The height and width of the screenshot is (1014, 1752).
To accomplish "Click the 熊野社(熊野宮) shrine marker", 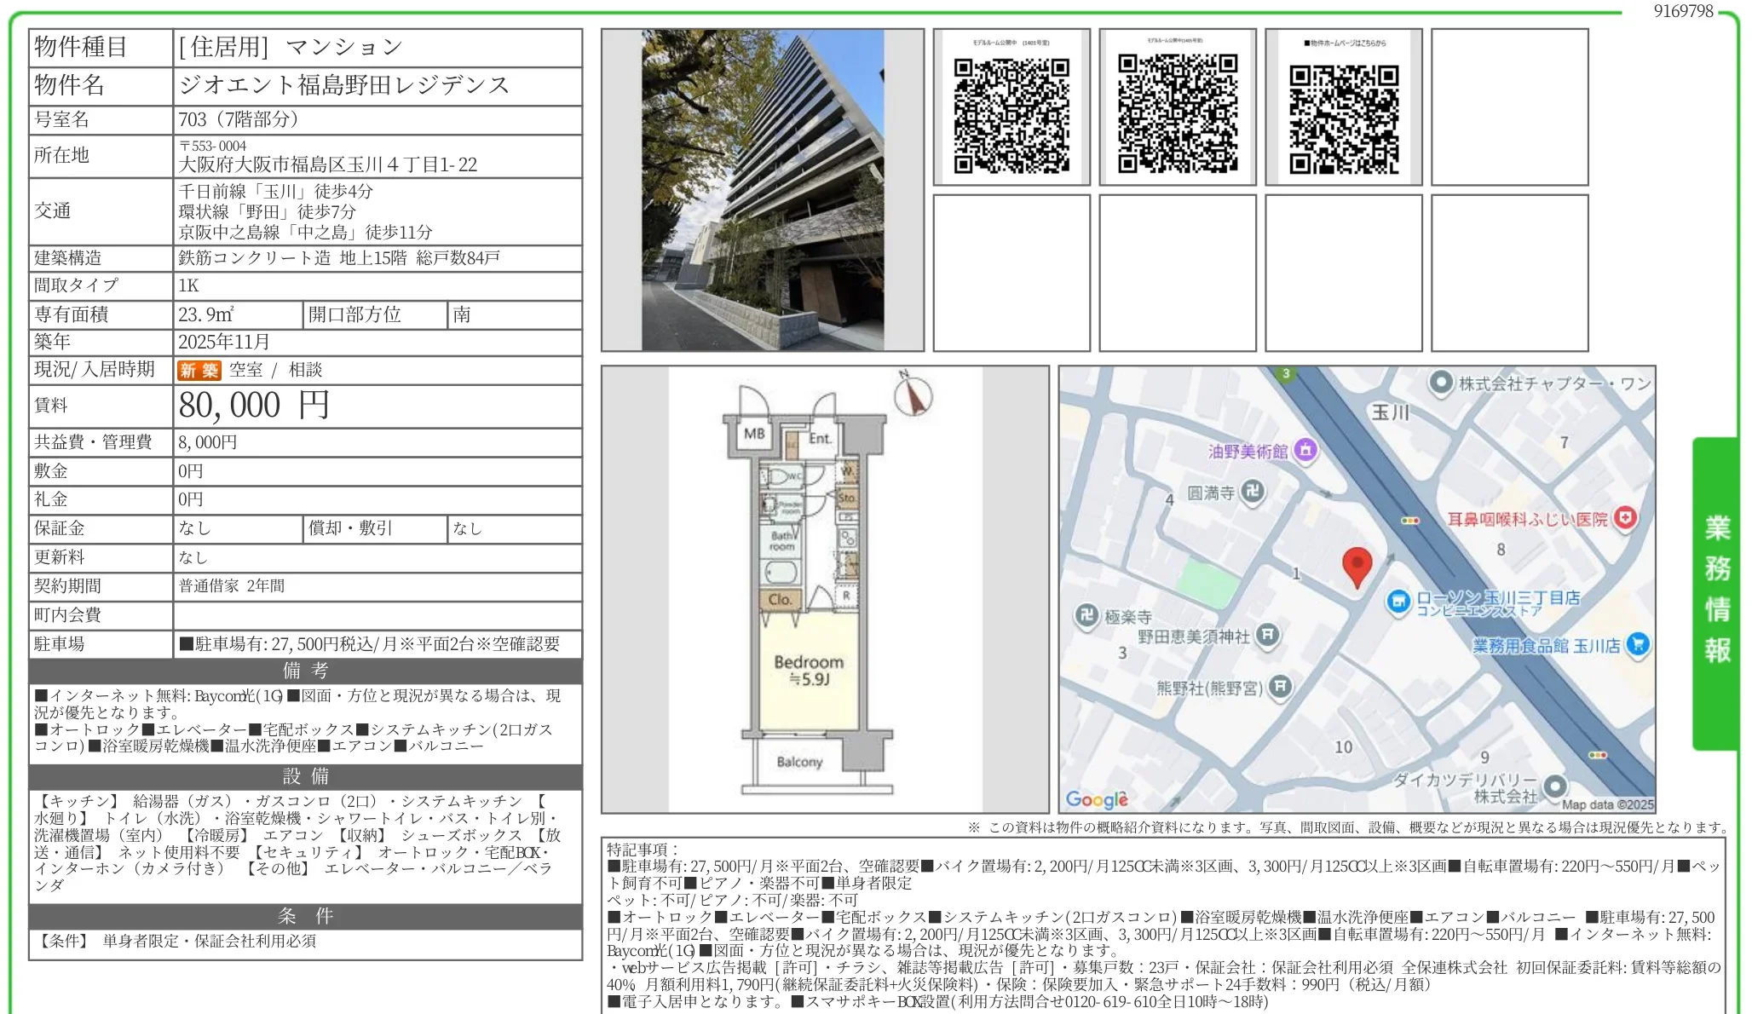I will (1280, 687).
